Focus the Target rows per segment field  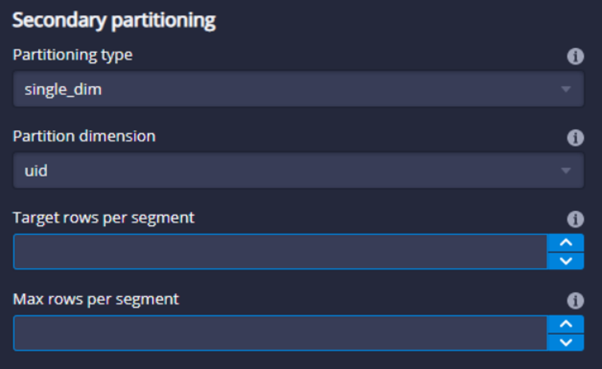point(280,252)
